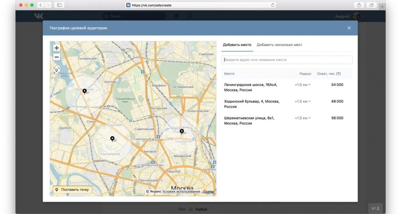Open notifications bell in VK header
The width and height of the screenshot is (398, 214).
177,16
